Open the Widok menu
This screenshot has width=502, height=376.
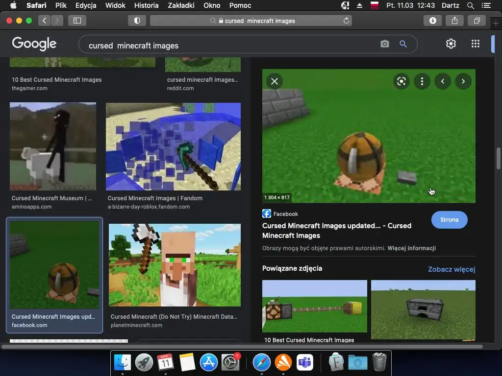(115, 5)
